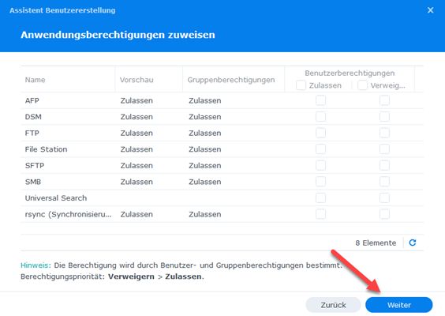Deny rsync using the Verweigern checkbox
This screenshot has height=316, width=445.
[384, 214]
